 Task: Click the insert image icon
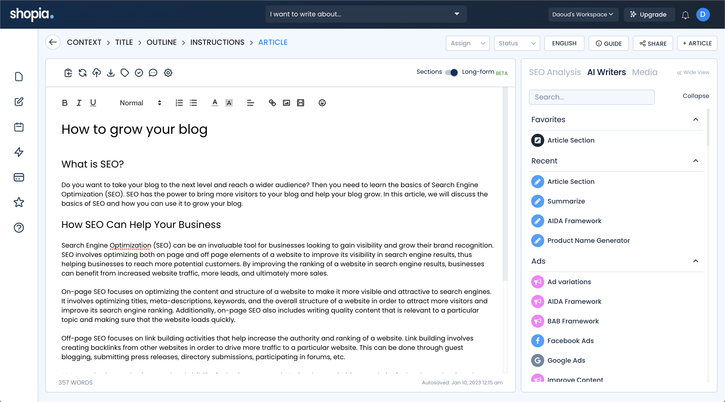click(286, 103)
